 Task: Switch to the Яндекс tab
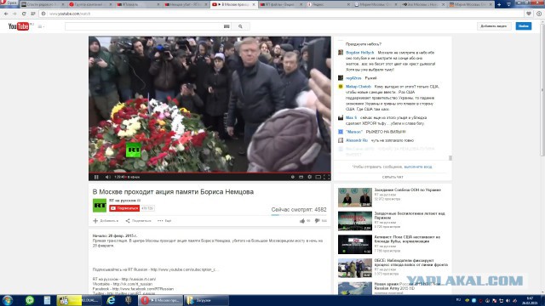329,4
